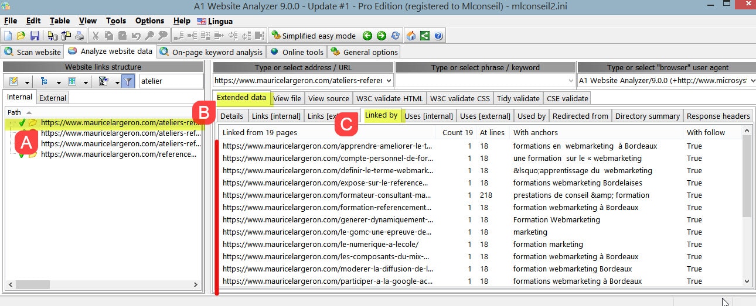The image size is (756, 306).
Task: Click the green Forward arrow icon
Action: coord(382,36)
